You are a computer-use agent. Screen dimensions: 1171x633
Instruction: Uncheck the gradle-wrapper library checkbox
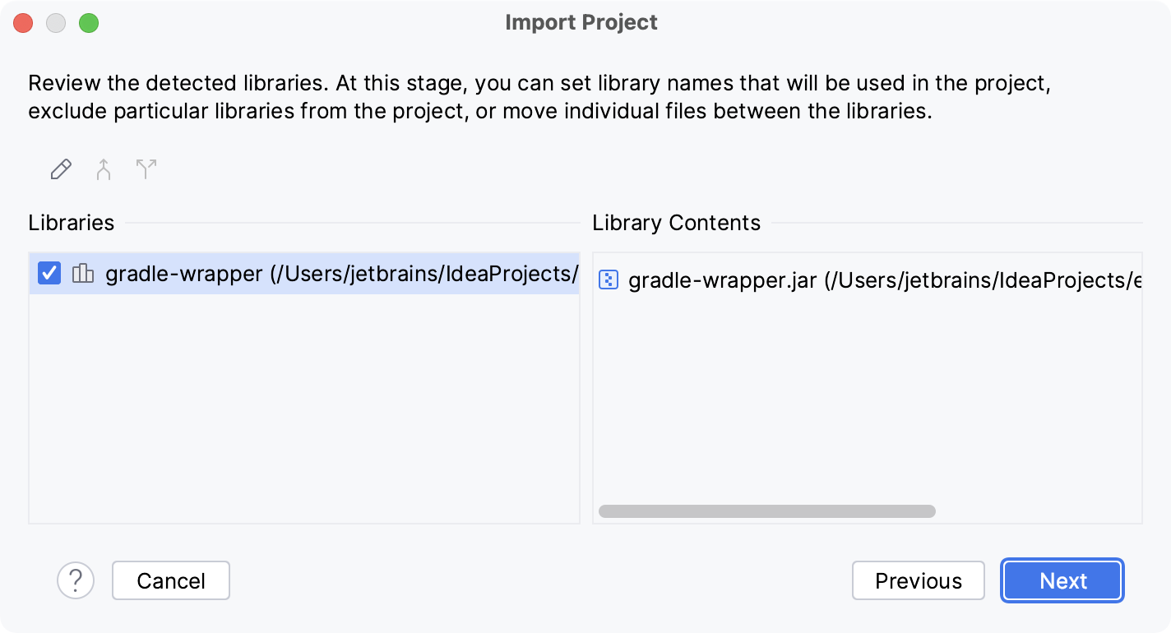49,274
